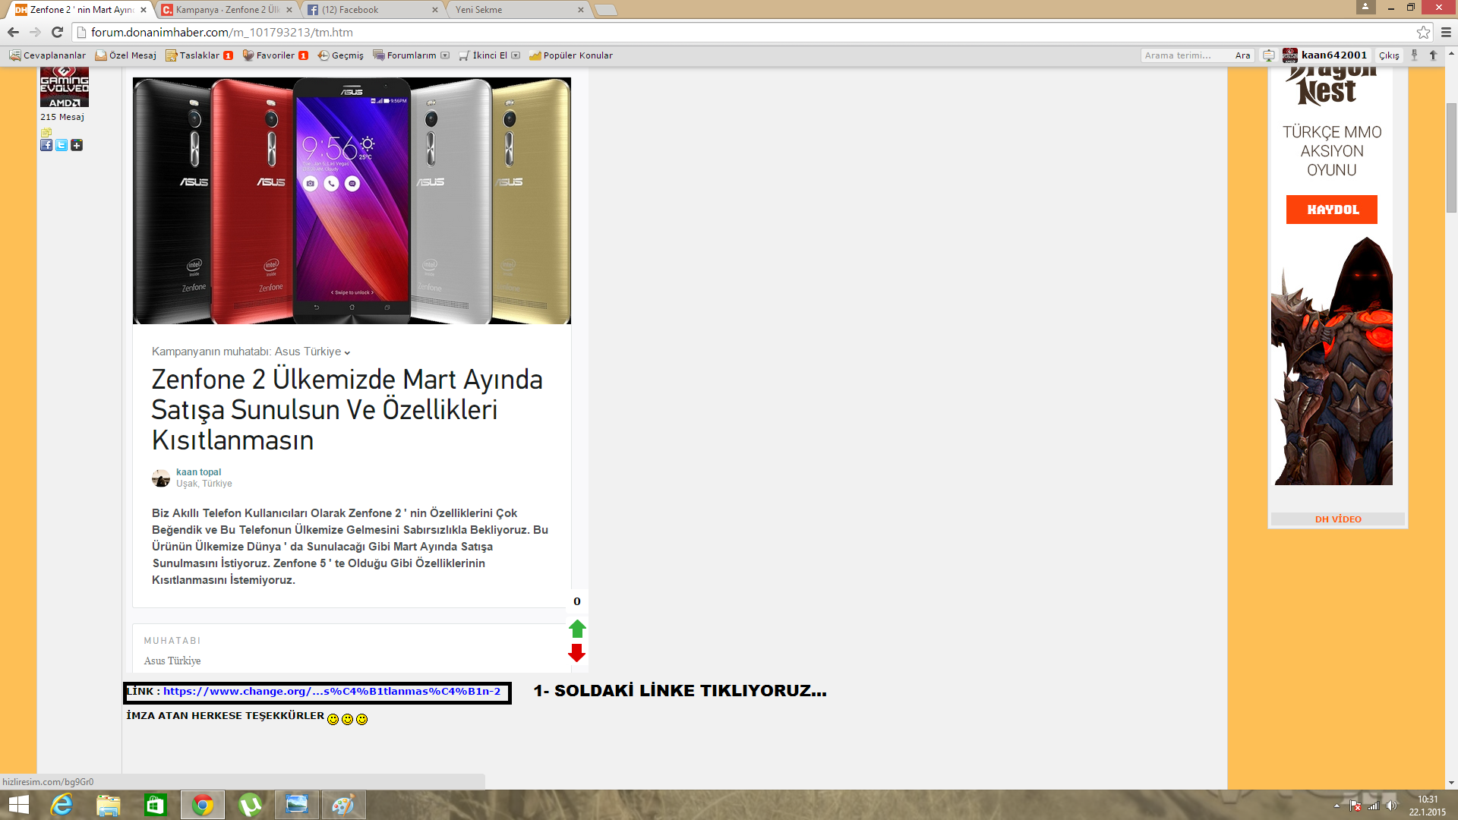Open Cevaplananlar in the forum toolbar
The width and height of the screenshot is (1458, 820).
click(47, 55)
